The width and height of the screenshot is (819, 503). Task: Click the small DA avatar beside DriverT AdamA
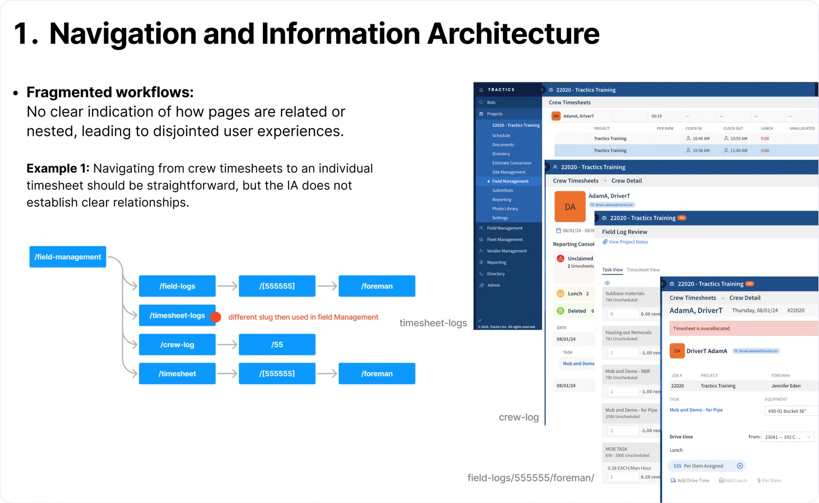tap(677, 351)
